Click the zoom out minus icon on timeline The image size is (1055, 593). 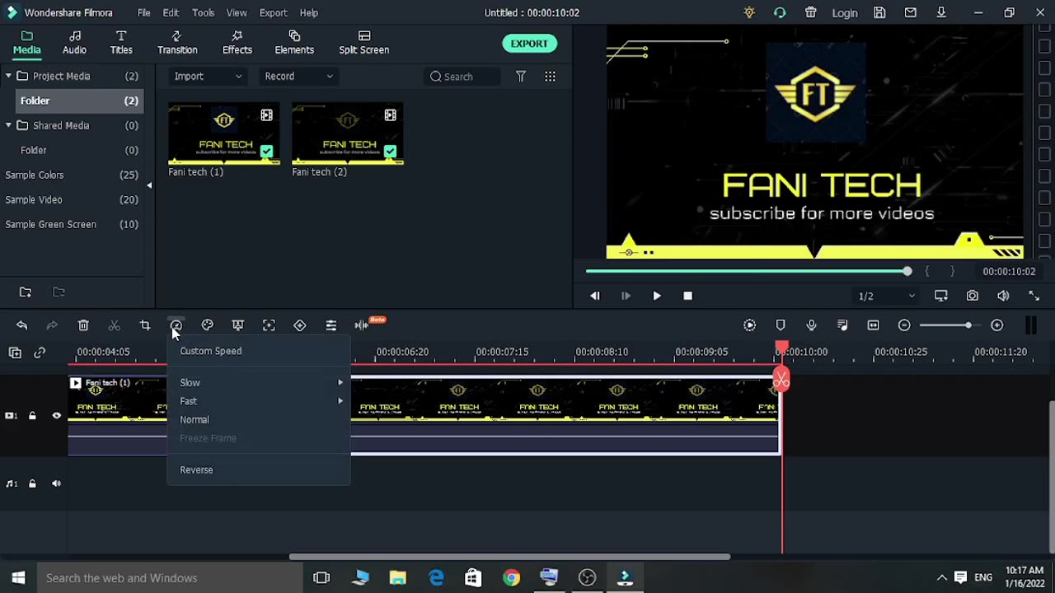(904, 325)
